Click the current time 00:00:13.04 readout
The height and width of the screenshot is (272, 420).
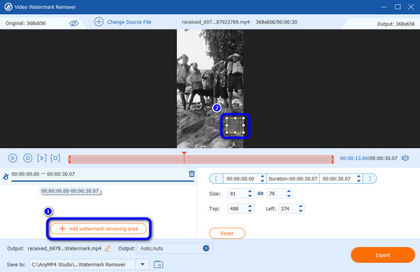[x=353, y=158]
